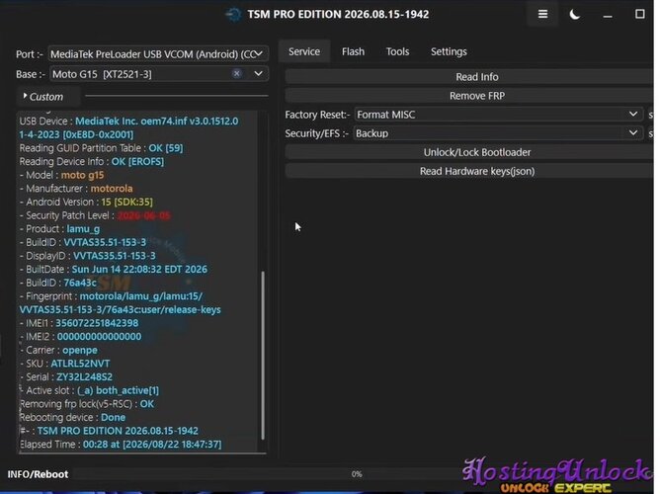Viewport: 660px width, 494px height.
Task: Open the hamburger menu icon
Action: [542, 14]
